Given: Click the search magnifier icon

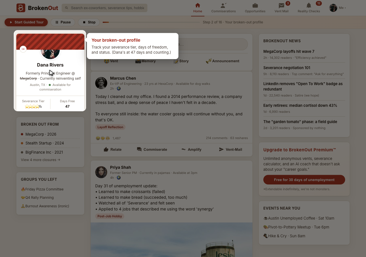Looking at the screenshot, I should tap(67, 8).
